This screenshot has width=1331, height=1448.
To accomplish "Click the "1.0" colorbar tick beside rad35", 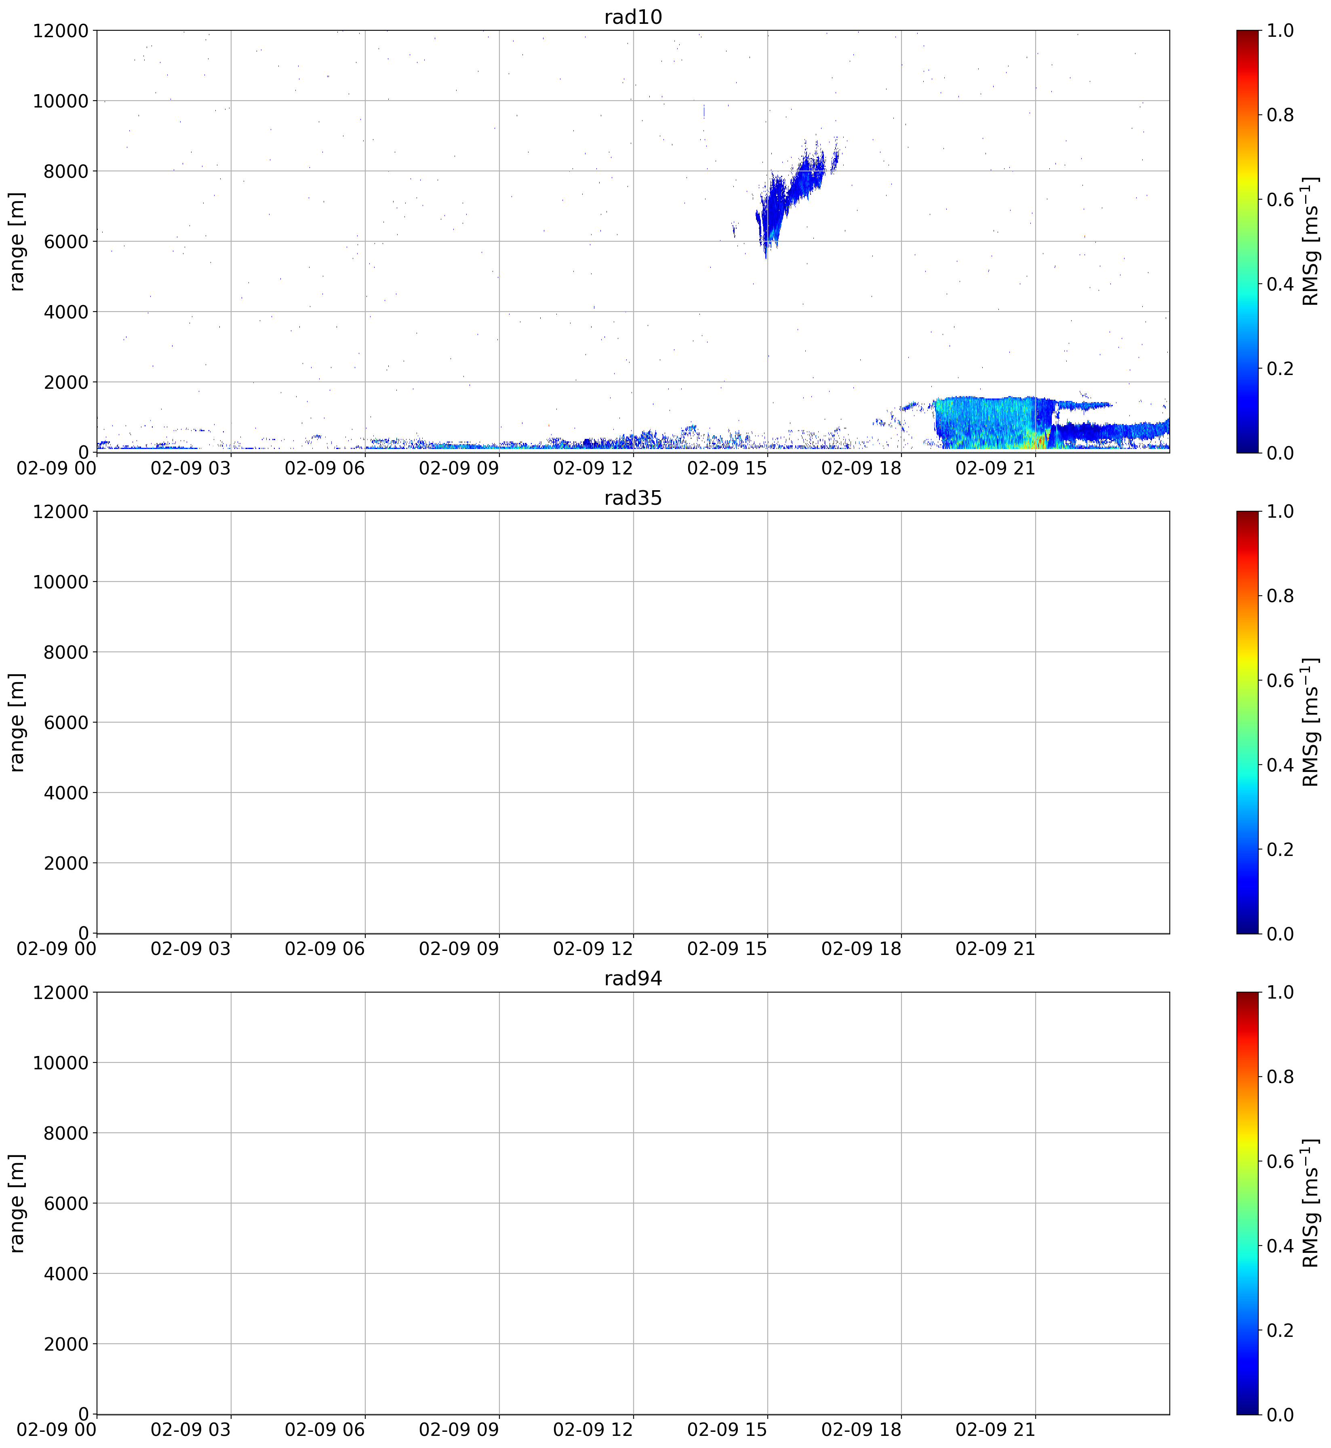I will pyautogui.click(x=1280, y=512).
